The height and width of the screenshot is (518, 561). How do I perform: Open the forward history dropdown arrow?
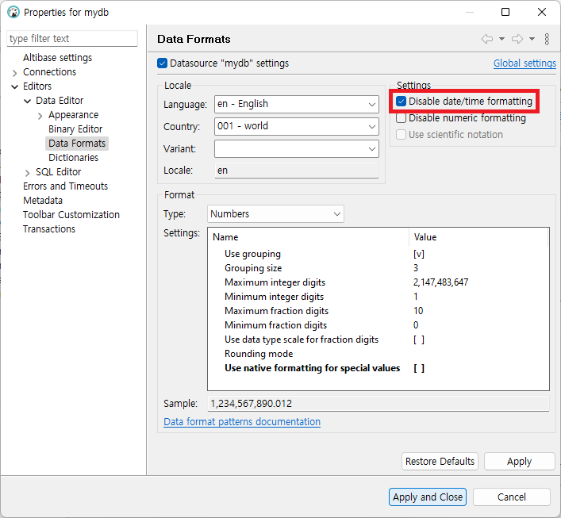tap(532, 39)
